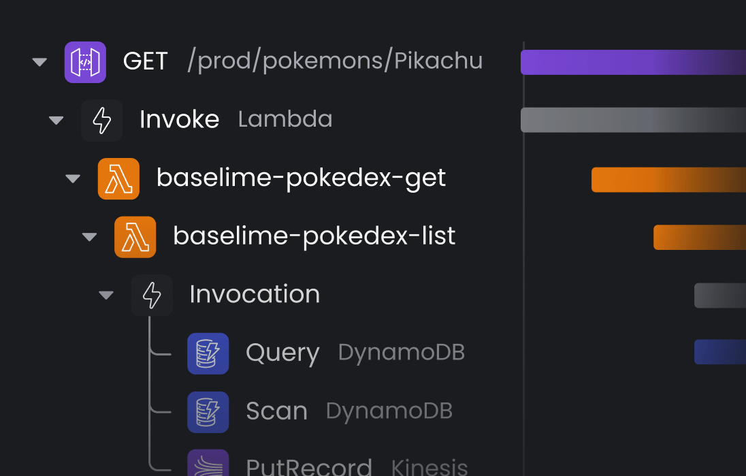Click the DynamoDB icon next to Query

(208, 353)
